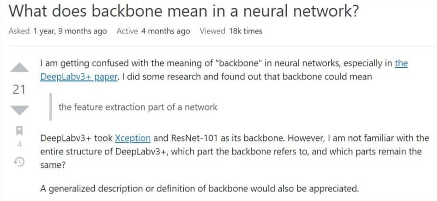Show the post activity history
437x201 pixels.
(x=19, y=162)
